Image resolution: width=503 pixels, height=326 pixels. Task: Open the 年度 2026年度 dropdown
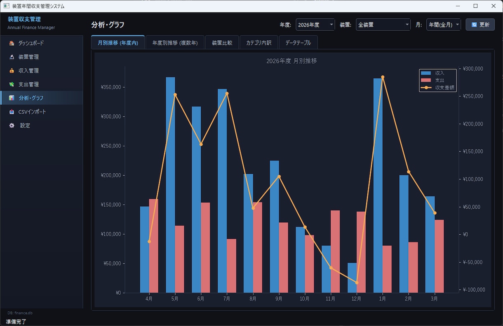(x=315, y=25)
